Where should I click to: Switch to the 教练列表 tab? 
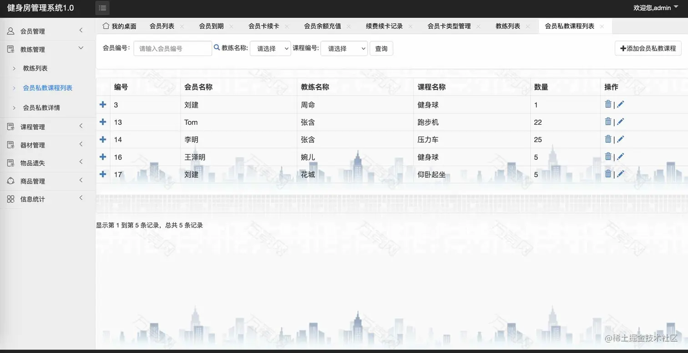[508, 26]
